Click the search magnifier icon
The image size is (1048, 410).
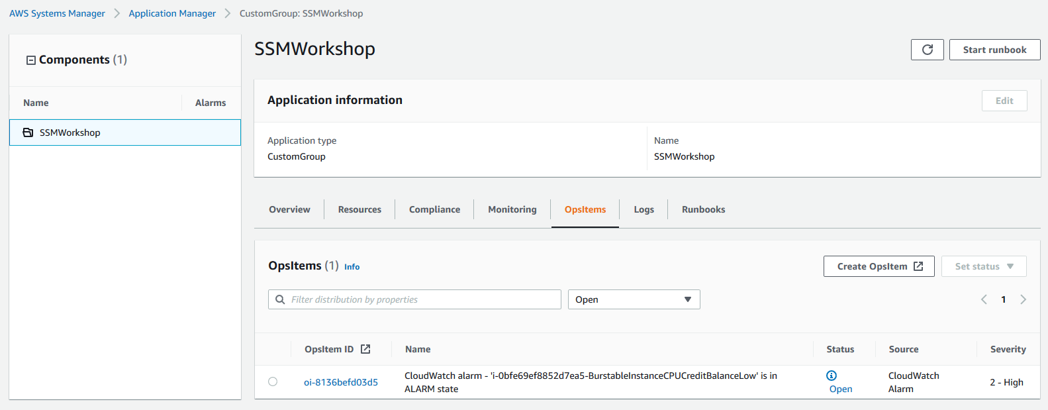280,299
